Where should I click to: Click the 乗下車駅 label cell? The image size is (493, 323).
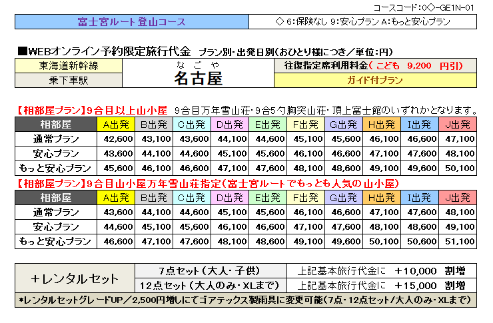69,81
